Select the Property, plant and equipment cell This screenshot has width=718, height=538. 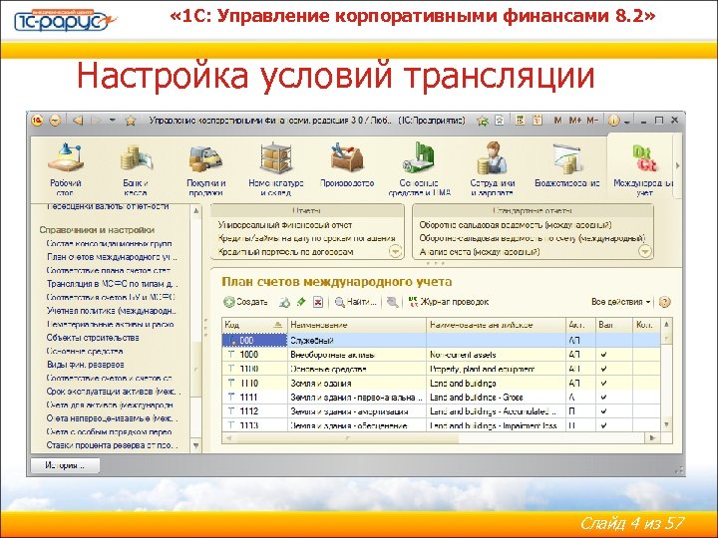[x=496, y=369]
